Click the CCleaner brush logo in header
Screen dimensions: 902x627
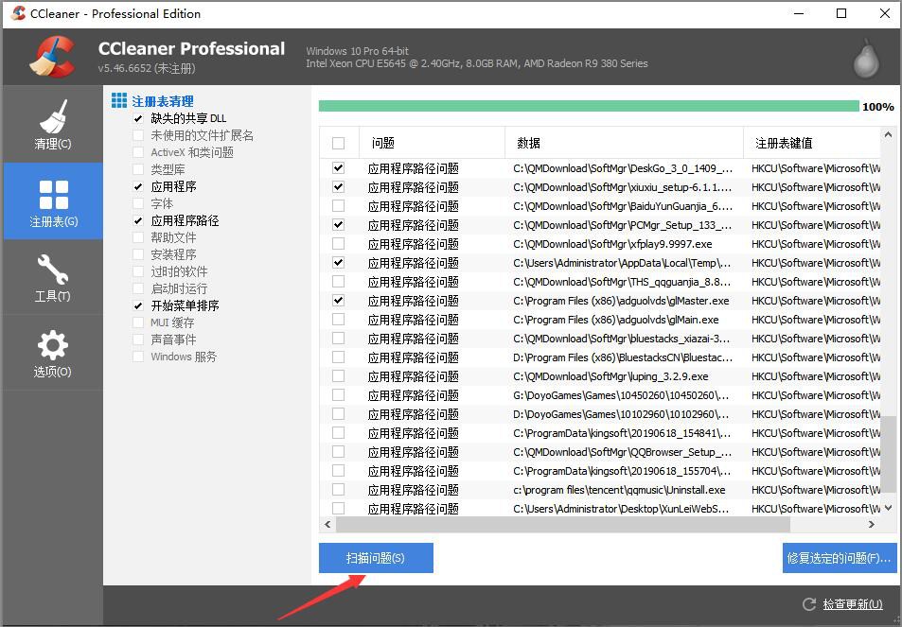(x=54, y=56)
